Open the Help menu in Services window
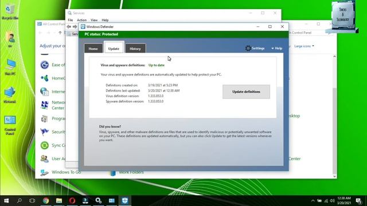Screen dimensions: 367x206 (x=105, y=20)
